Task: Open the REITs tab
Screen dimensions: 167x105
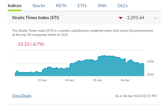Action: (61, 6)
